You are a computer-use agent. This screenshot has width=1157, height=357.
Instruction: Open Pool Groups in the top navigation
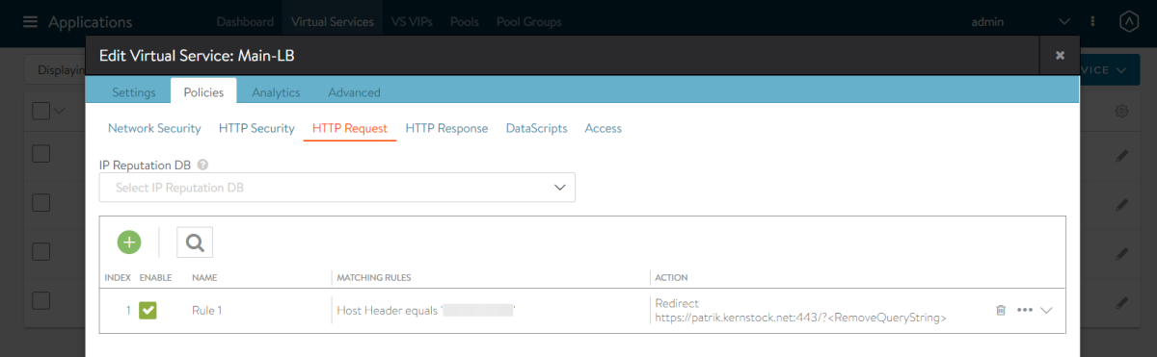(528, 21)
